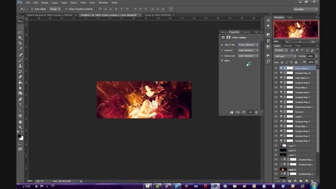
Task: Click the foreground color swatch
Action: click(x=19, y=136)
